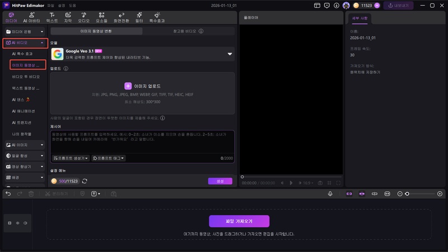Click the purple 생성 generate button
The height and width of the screenshot is (252, 448).
[220, 181]
